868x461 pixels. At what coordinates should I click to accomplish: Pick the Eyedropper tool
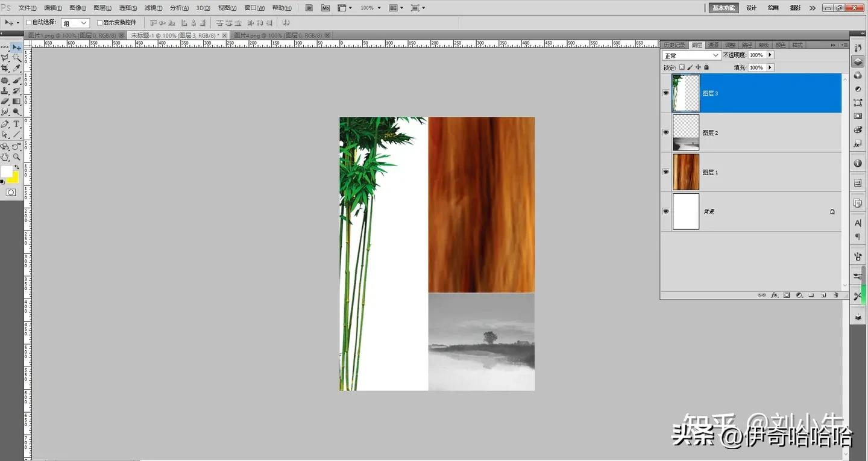(x=16, y=69)
